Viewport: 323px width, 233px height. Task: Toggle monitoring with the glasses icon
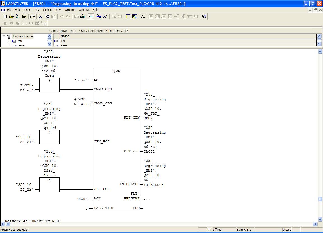105,16
